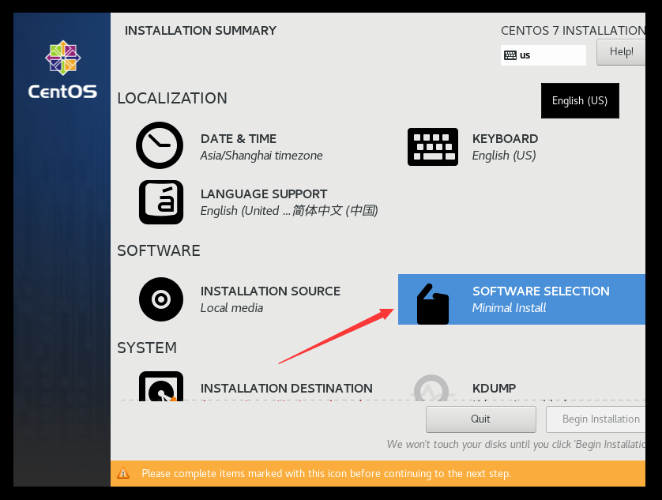This screenshot has width=662, height=500.
Task: Click the English (US) black tooltip
Action: pos(580,100)
